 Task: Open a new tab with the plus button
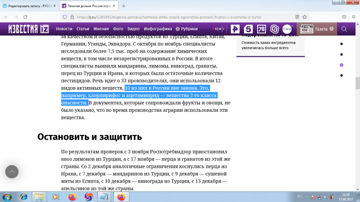(123, 6)
